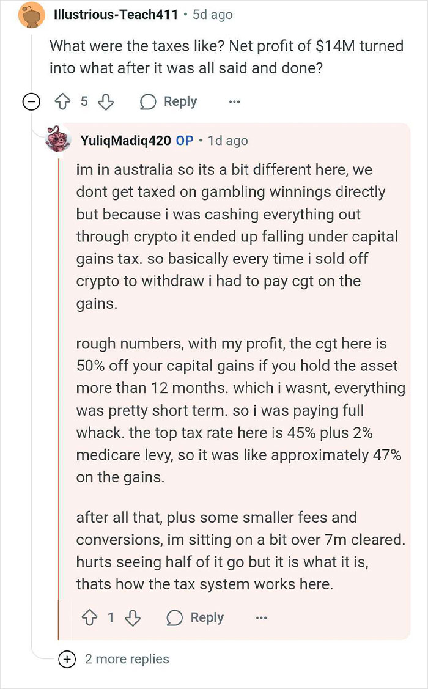Click the plus icon beside '2 more replies'
The width and height of the screenshot is (428, 689).
pos(68,660)
